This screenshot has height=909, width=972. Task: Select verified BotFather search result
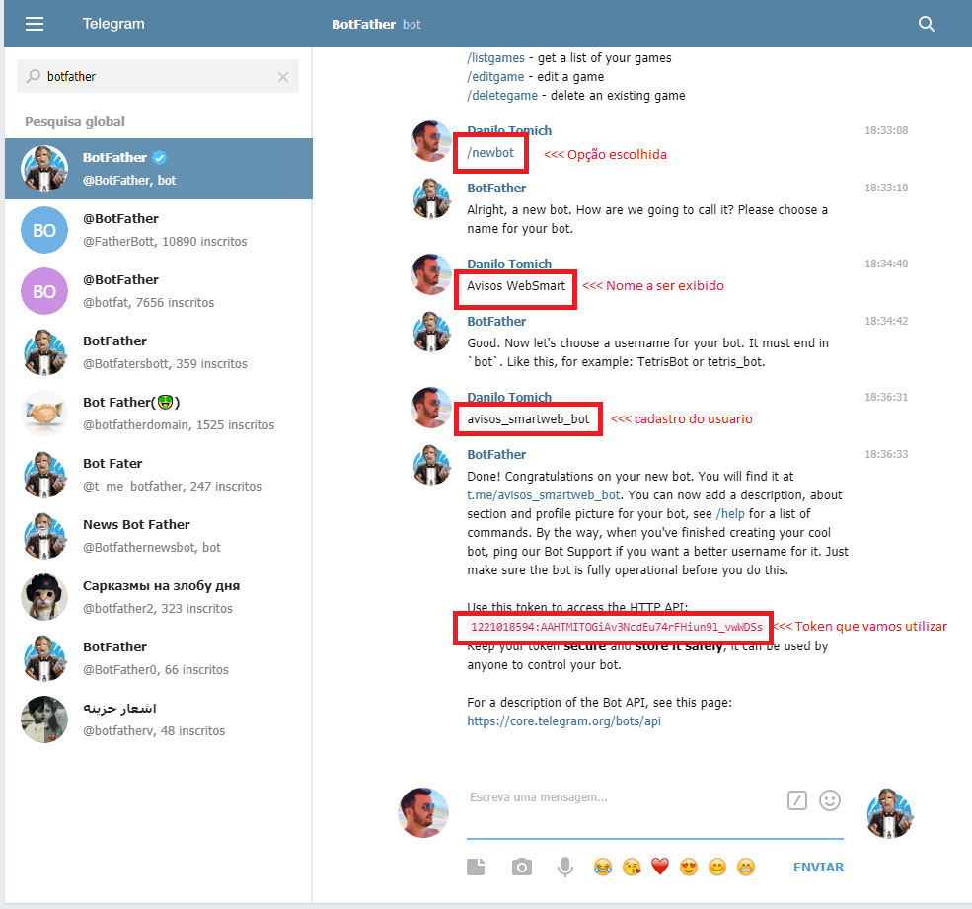(x=159, y=169)
